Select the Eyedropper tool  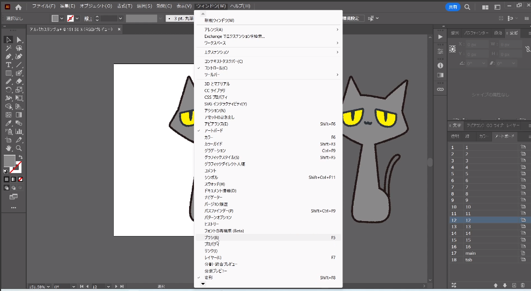click(9, 123)
